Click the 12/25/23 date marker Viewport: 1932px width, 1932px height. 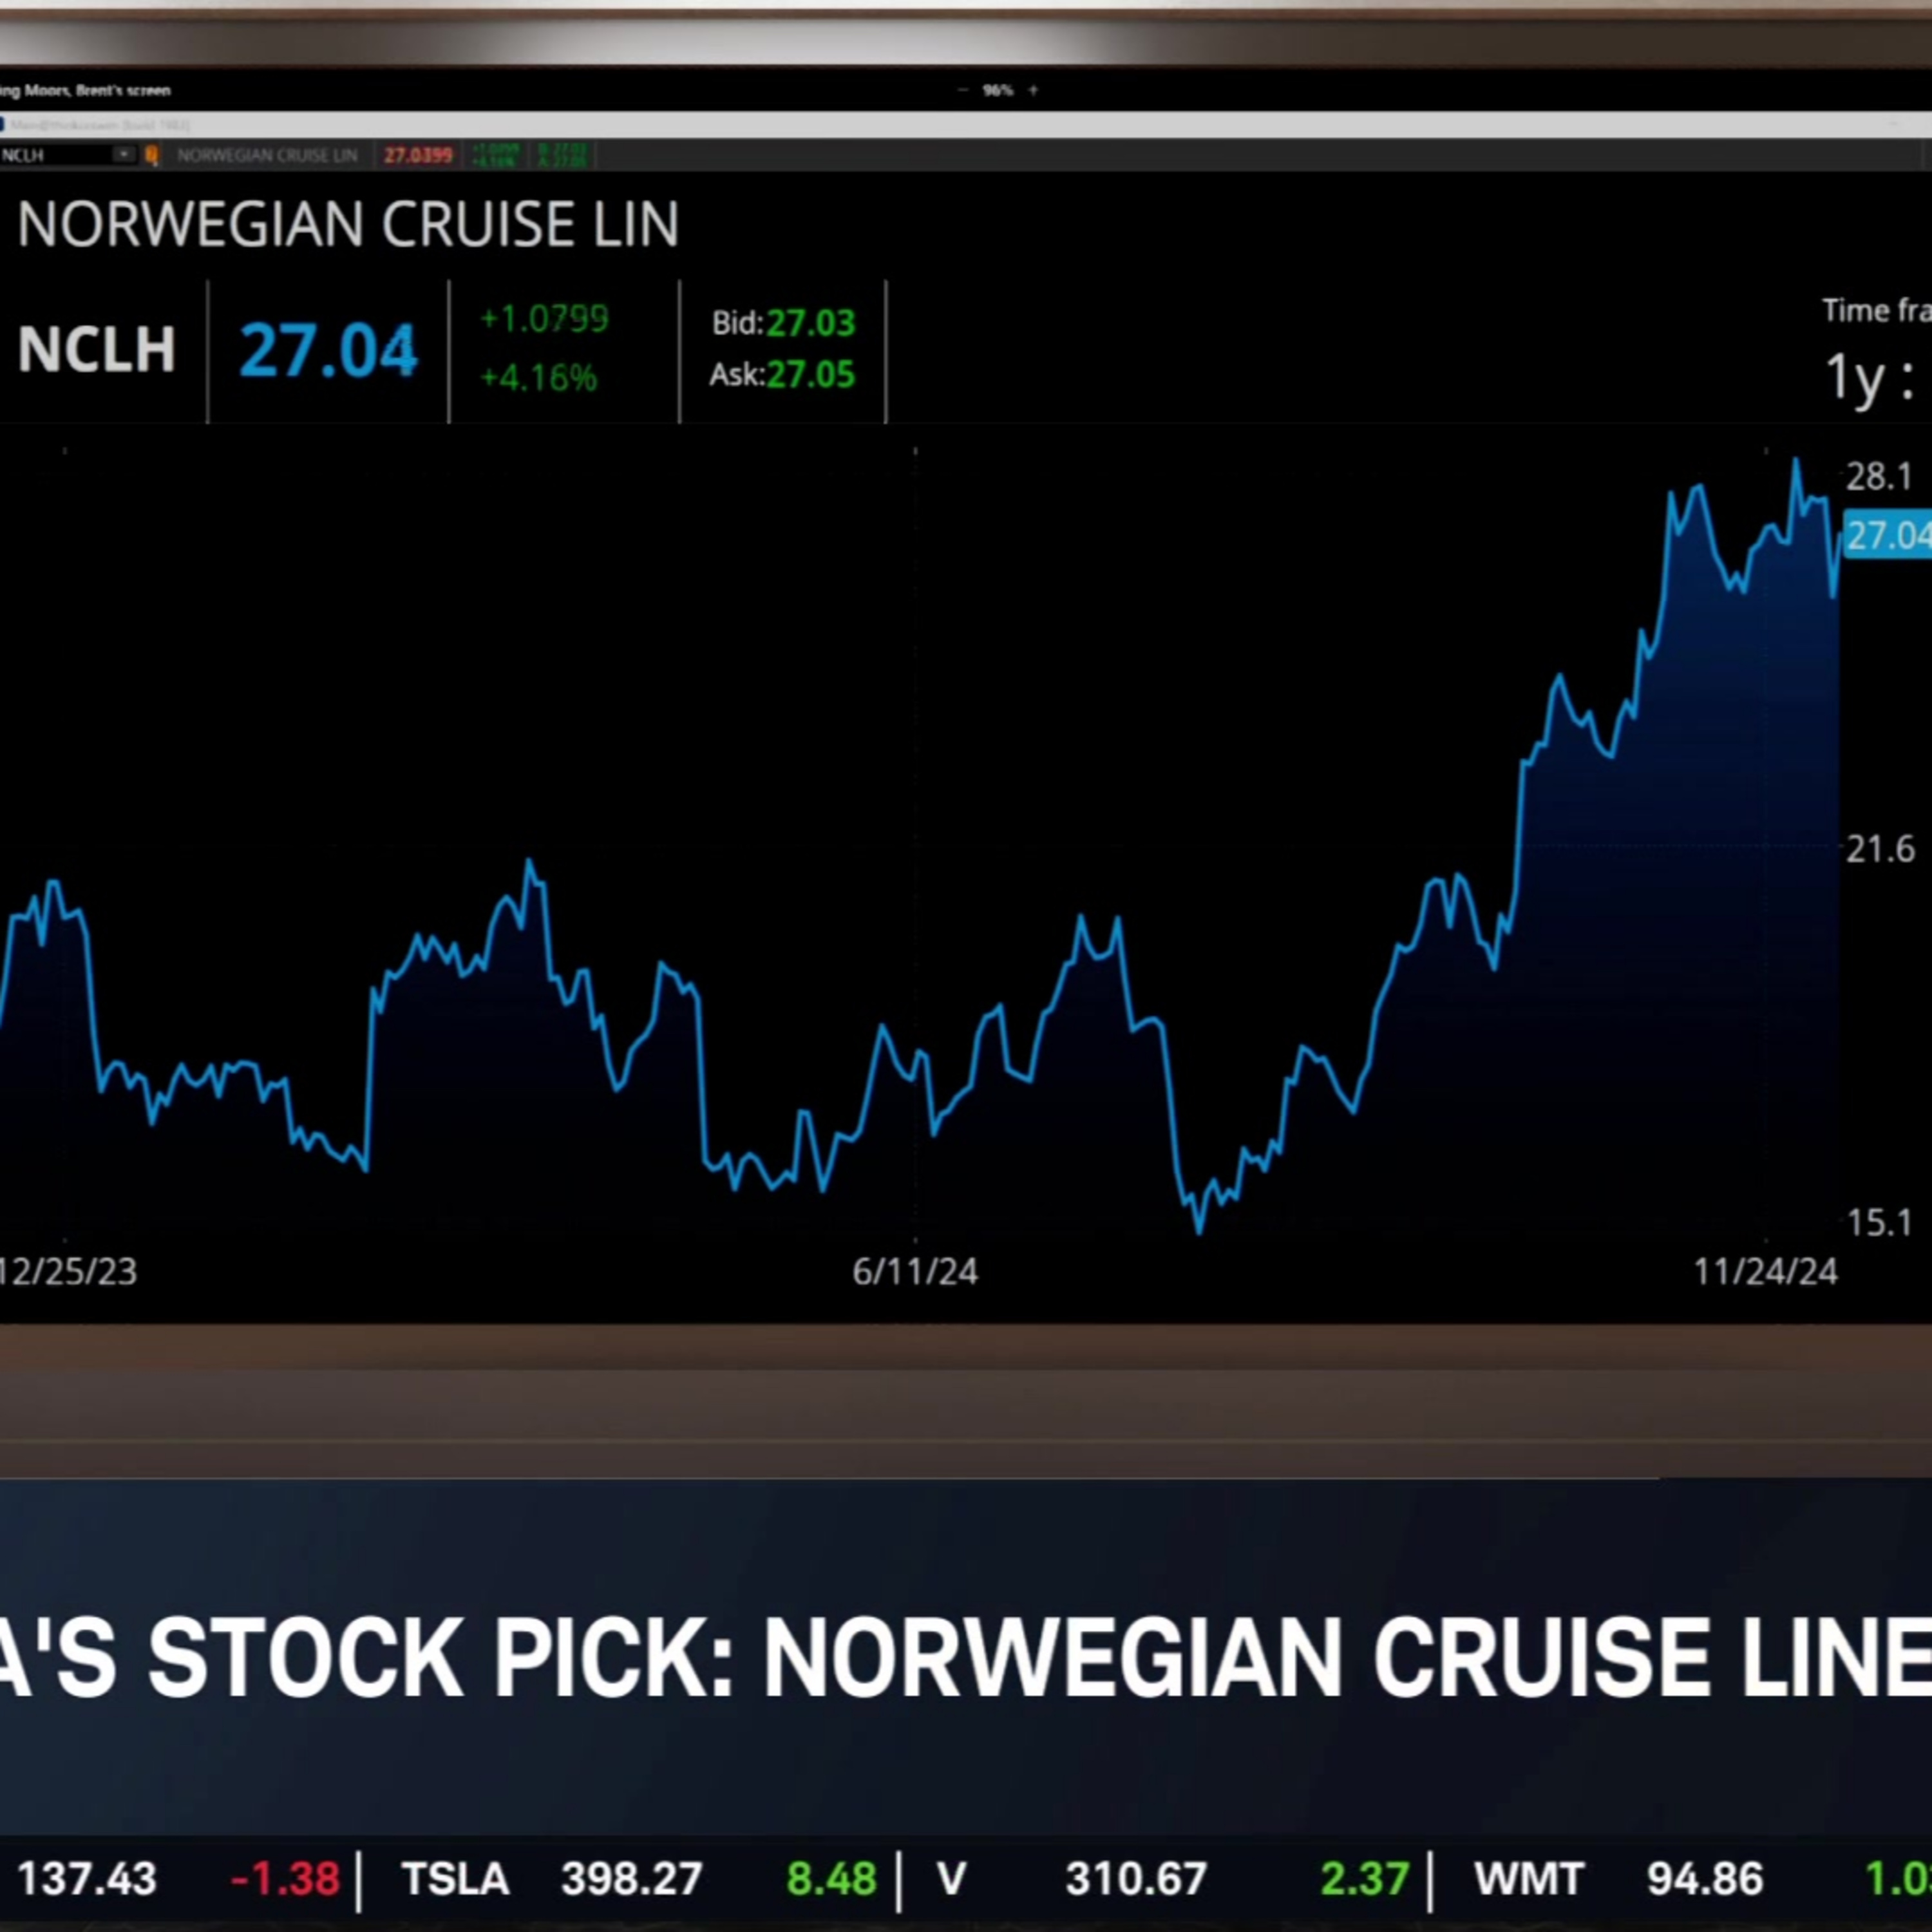(x=68, y=1272)
